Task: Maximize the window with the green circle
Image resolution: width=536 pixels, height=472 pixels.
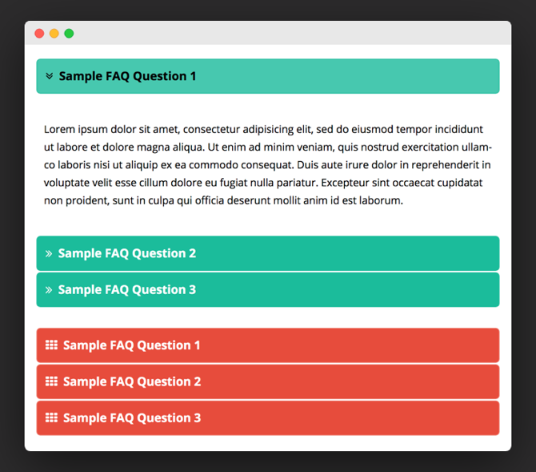Action: point(69,33)
